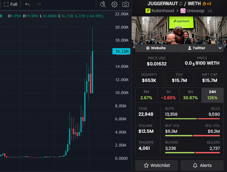227x172 pixels.
Task: Click the 16.33M current price label
Action: pyautogui.click(x=121, y=51)
